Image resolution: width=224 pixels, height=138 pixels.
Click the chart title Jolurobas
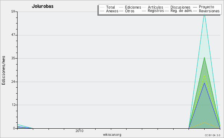pyautogui.click(x=43, y=6)
